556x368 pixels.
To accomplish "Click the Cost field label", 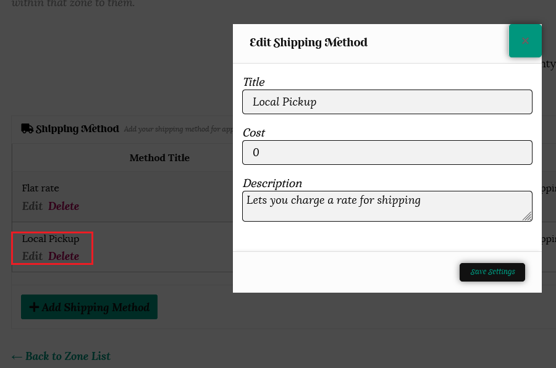I will 254,133.
